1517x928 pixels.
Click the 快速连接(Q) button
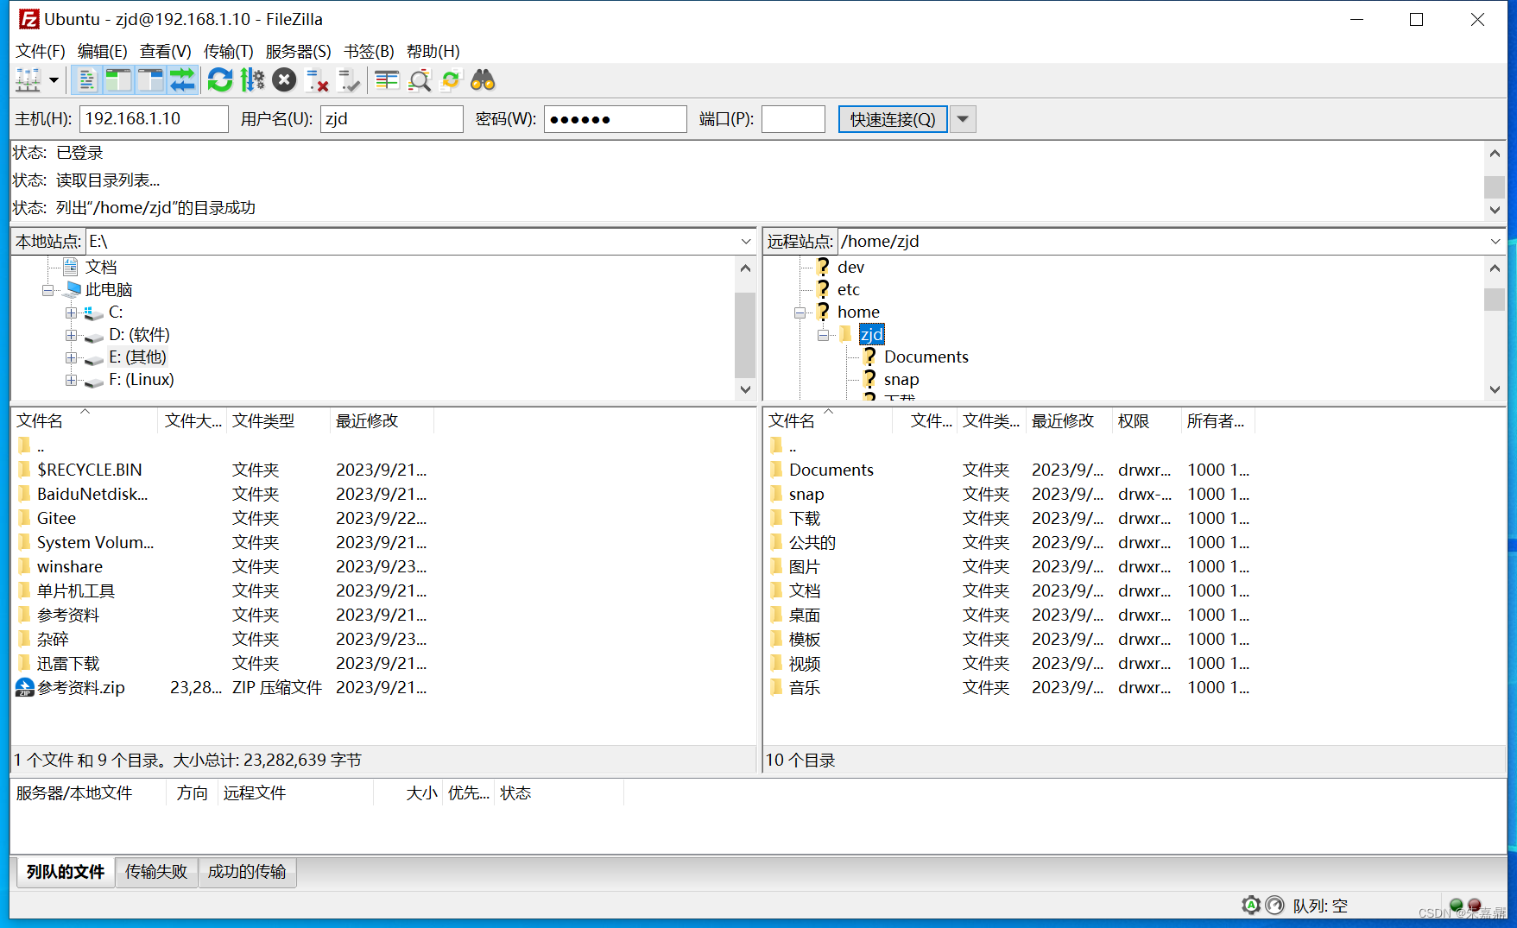pyautogui.click(x=893, y=119)
